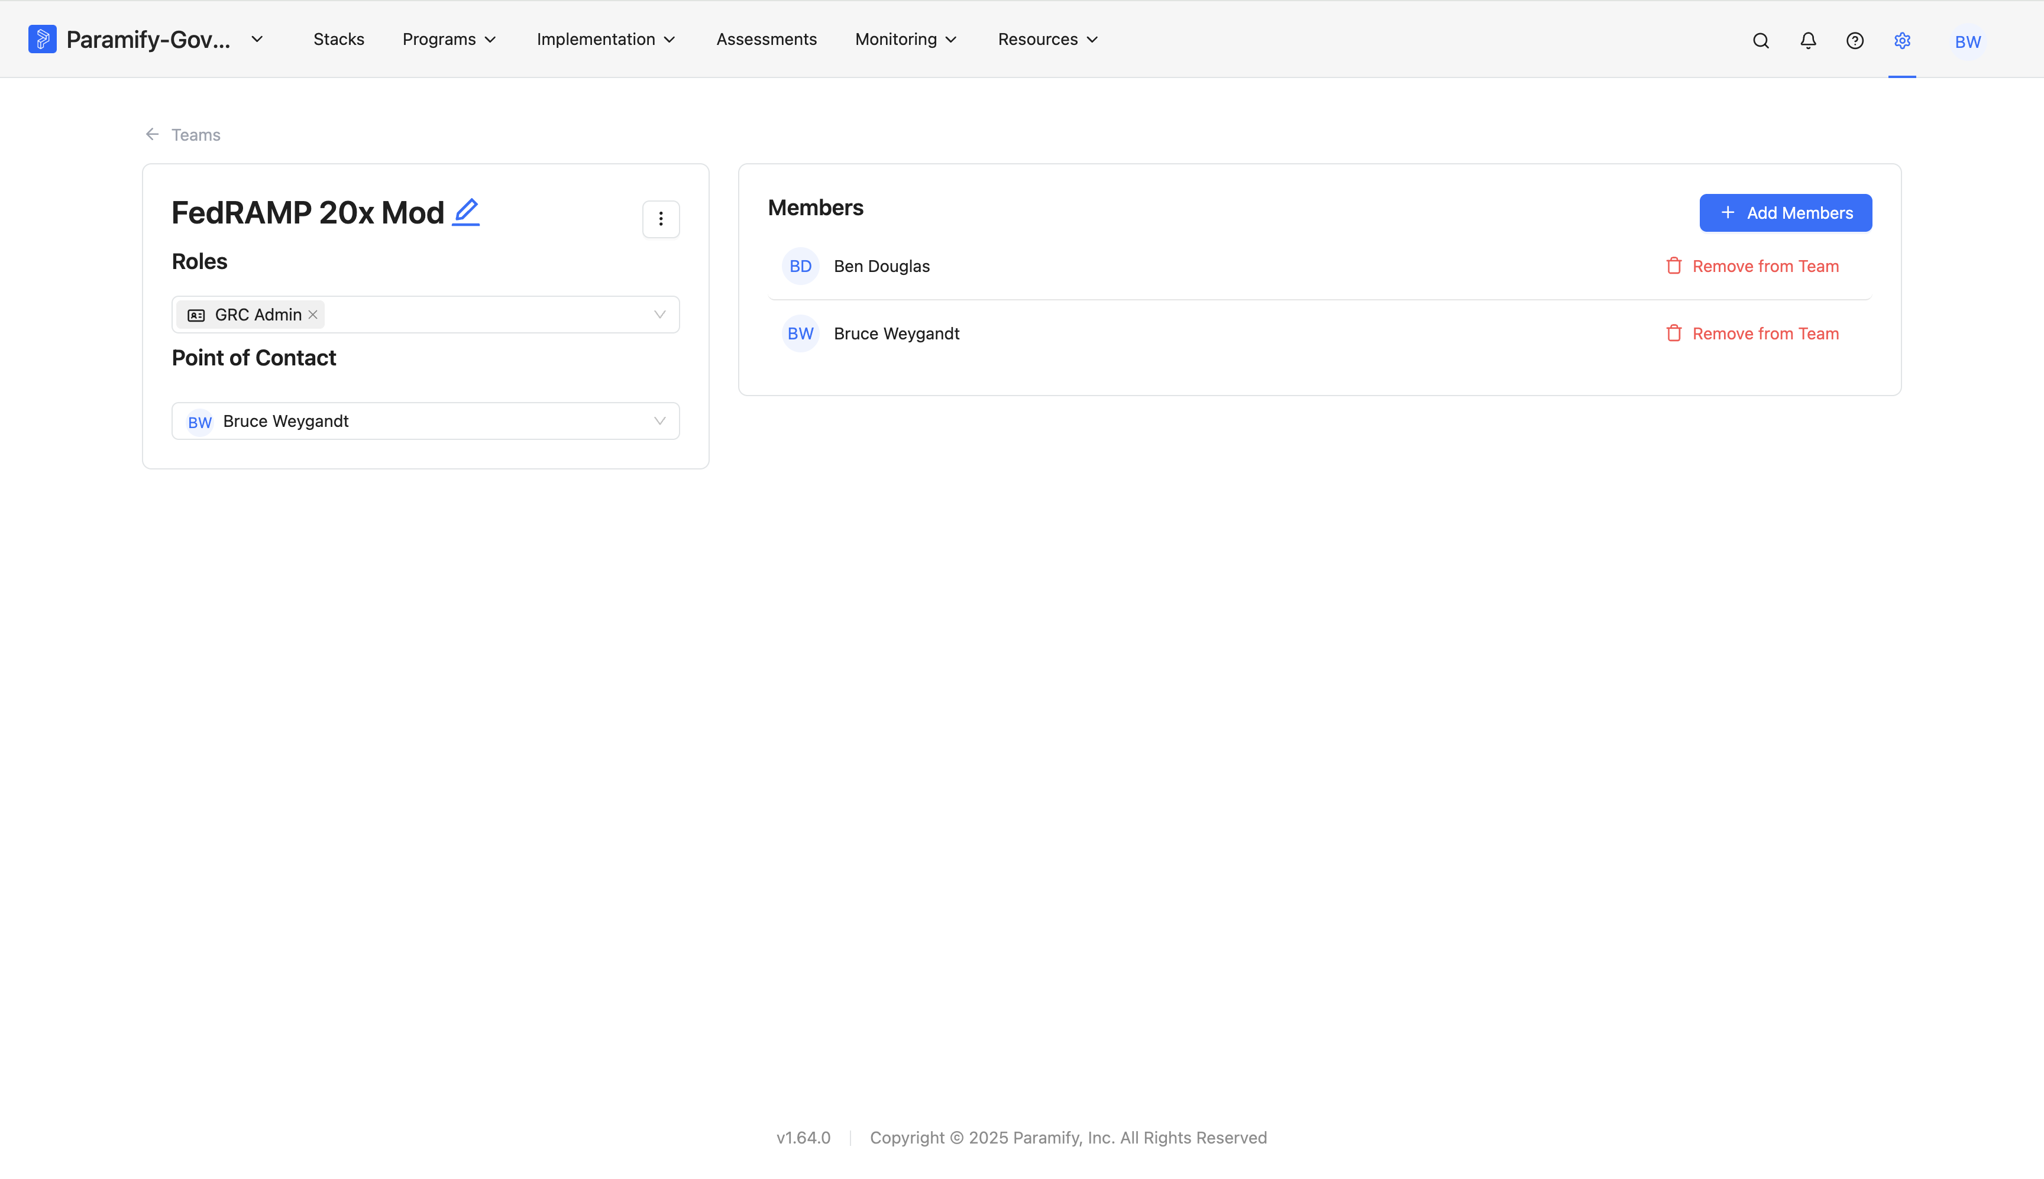Click Ben Douglas's BD avatar
Image resolution: width=2044 pixels, height=1179 pixels.
coord(800,265)
